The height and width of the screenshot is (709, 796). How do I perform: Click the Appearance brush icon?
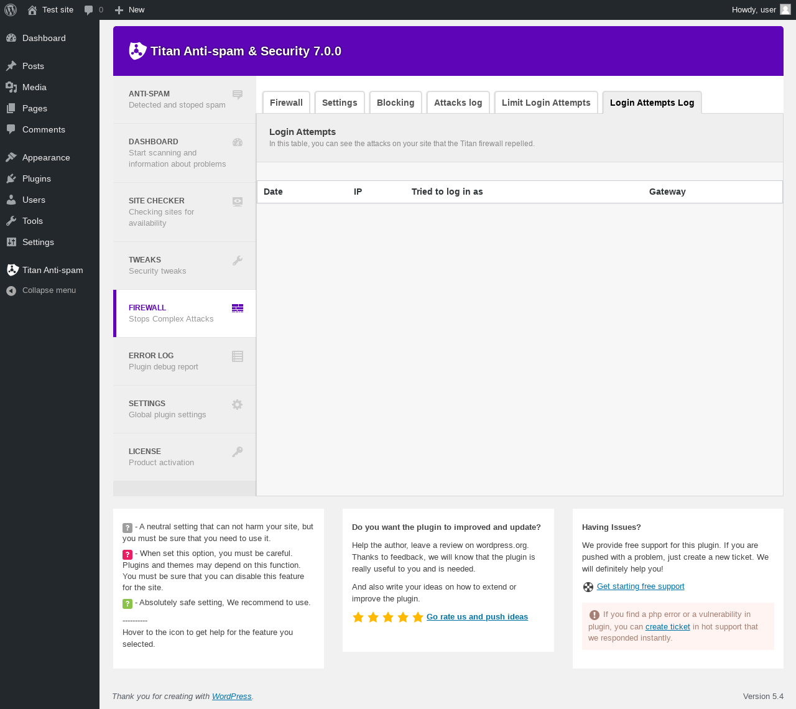[x=11, y=157]
